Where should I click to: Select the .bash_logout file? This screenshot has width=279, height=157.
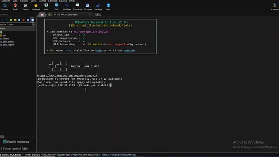(x=7, y=45)
